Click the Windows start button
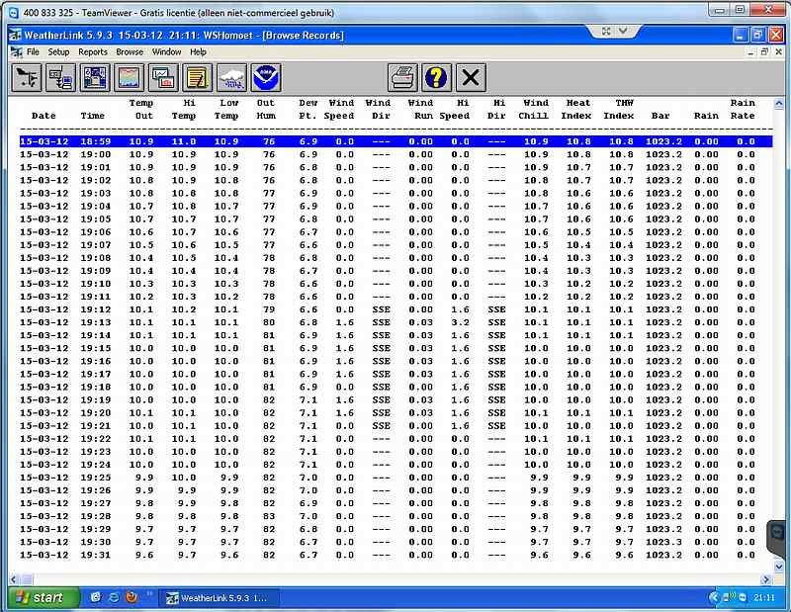 [44, 598]
